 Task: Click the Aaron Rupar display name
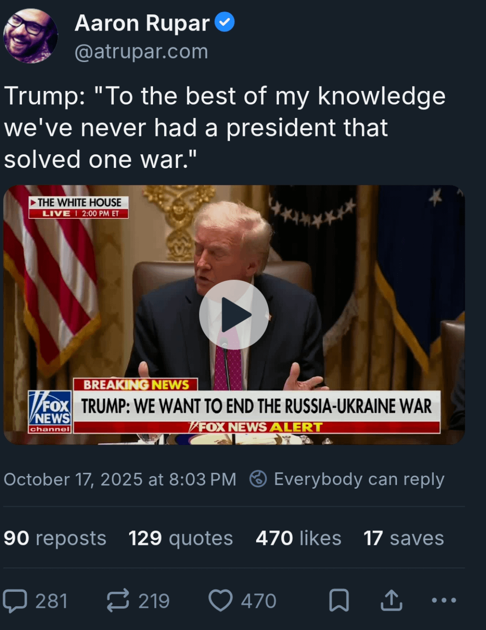pos(142,23)
